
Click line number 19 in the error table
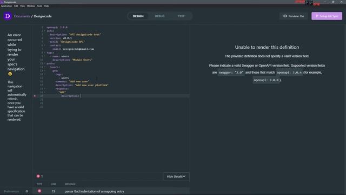pyautogui.click(x=54, y=191)
